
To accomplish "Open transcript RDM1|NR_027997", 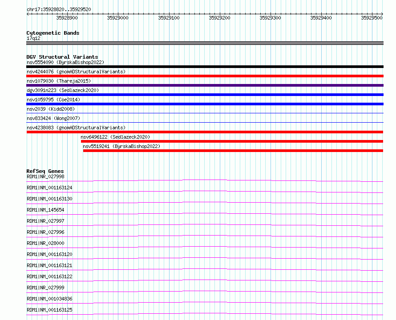I will [45, 221].
